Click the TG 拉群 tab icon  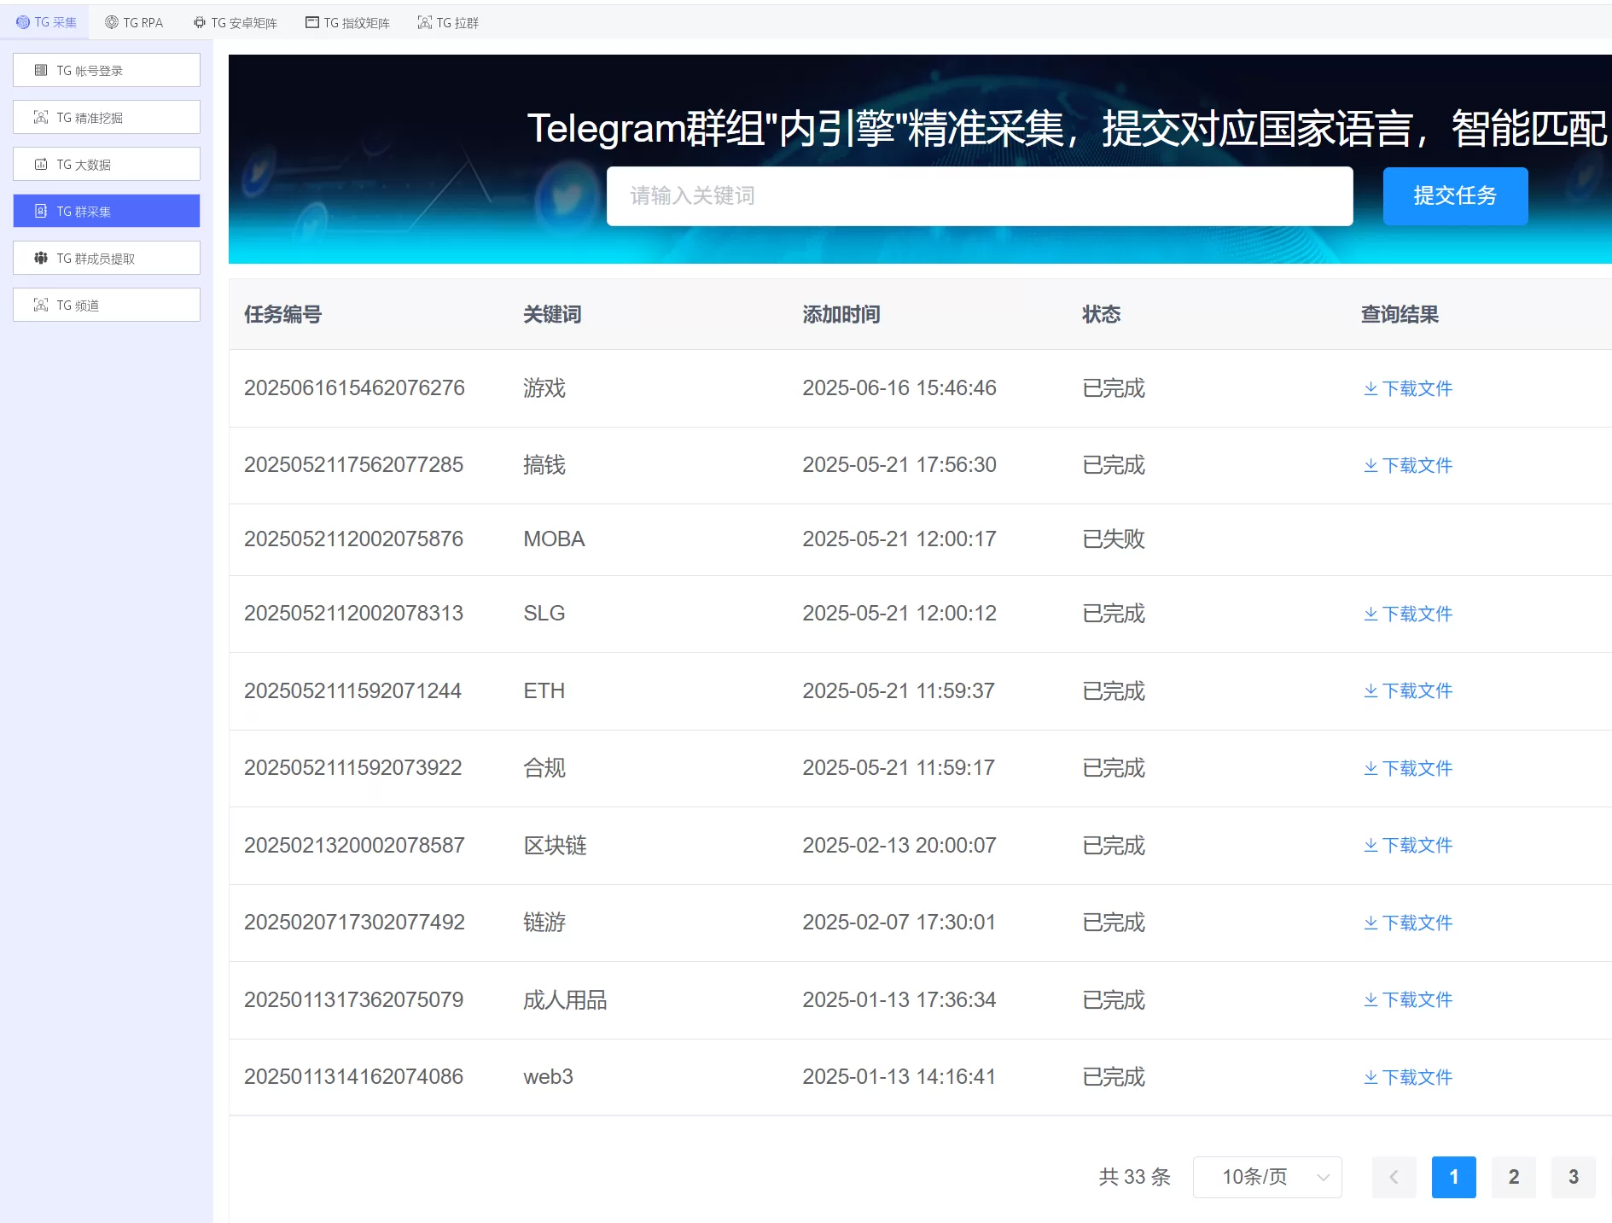coord(425,22)
